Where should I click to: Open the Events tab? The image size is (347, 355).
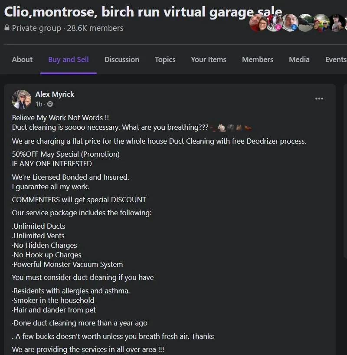coord(336,59)
